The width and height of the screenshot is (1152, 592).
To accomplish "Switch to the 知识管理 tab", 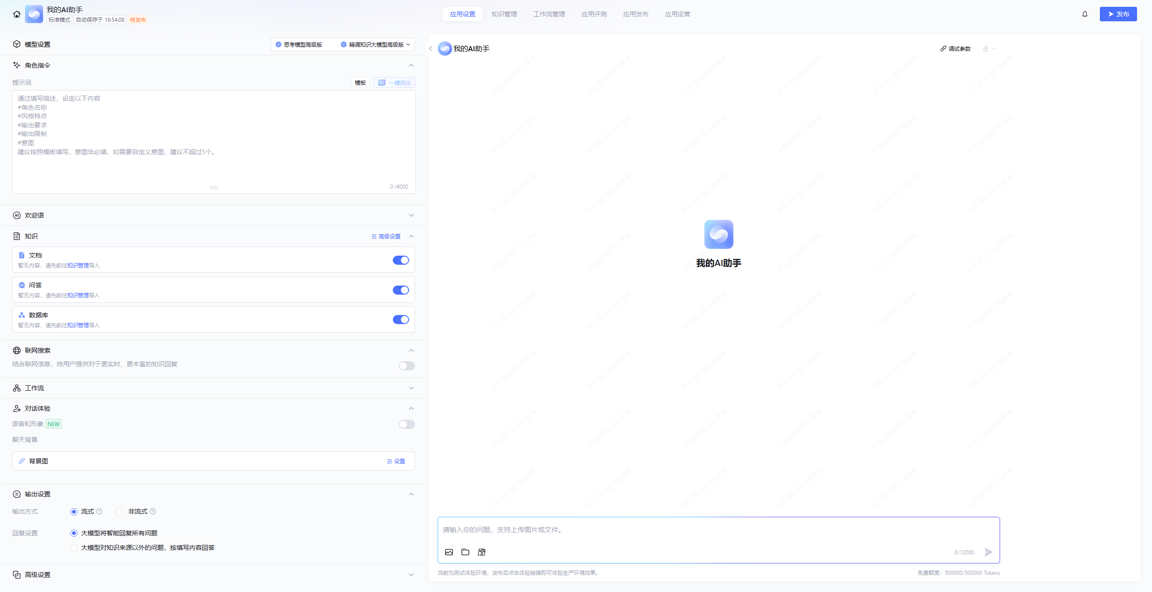I will 504,14.
